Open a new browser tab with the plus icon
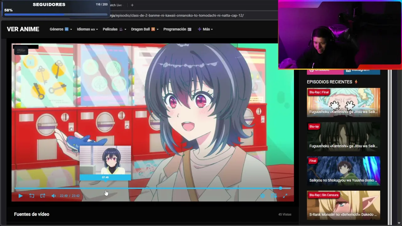Viewport: 402px width, 226px height. [x=132, y=5]
